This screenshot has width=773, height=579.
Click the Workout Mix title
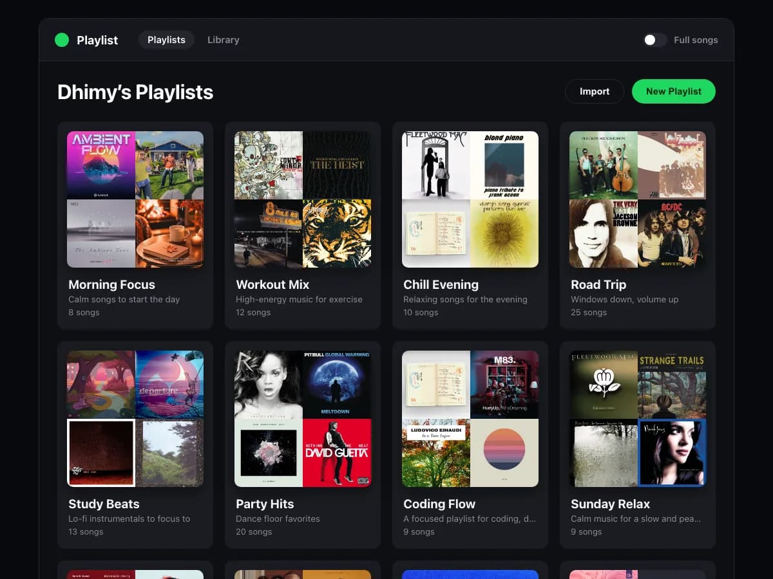pos(272,284)
